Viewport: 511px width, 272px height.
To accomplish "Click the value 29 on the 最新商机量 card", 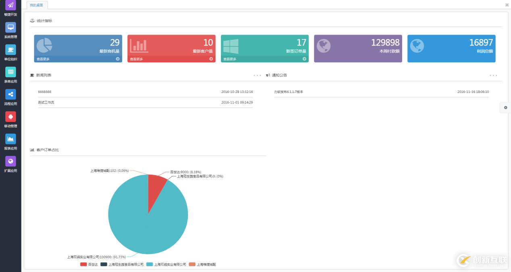I will pyautogui.click(x=115, y=43).
